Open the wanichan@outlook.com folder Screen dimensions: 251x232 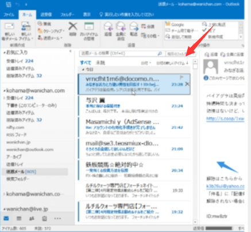[x=30, y=150]
